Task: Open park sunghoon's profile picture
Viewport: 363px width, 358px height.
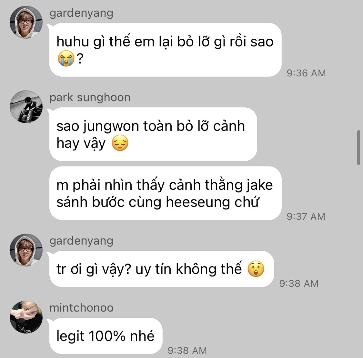Action: pyautogui.click(x=26, y=107)
